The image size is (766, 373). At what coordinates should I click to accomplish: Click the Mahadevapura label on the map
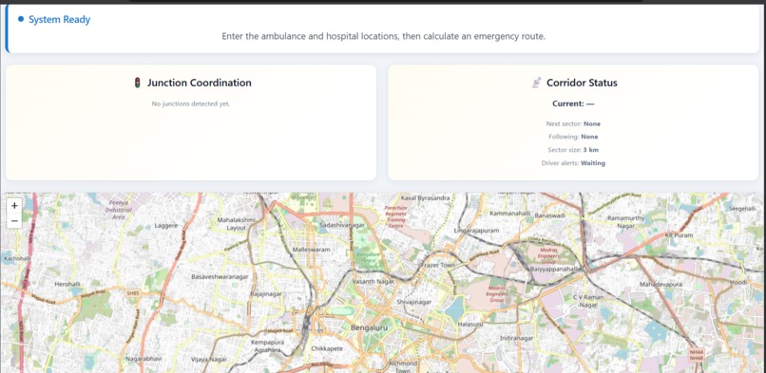661,284
